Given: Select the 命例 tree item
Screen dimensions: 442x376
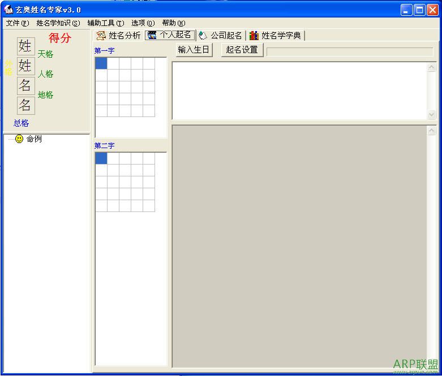Looking at the screenshot, I should [x=34, y=139].
